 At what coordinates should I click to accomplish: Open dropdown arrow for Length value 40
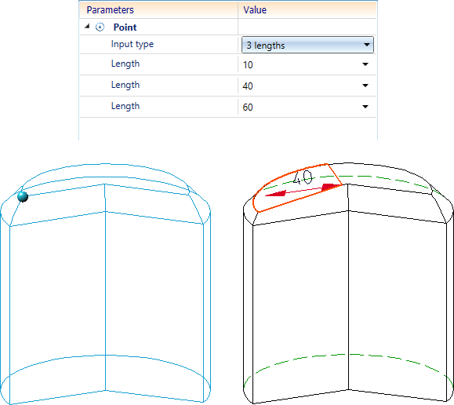(x=365, y=86)
